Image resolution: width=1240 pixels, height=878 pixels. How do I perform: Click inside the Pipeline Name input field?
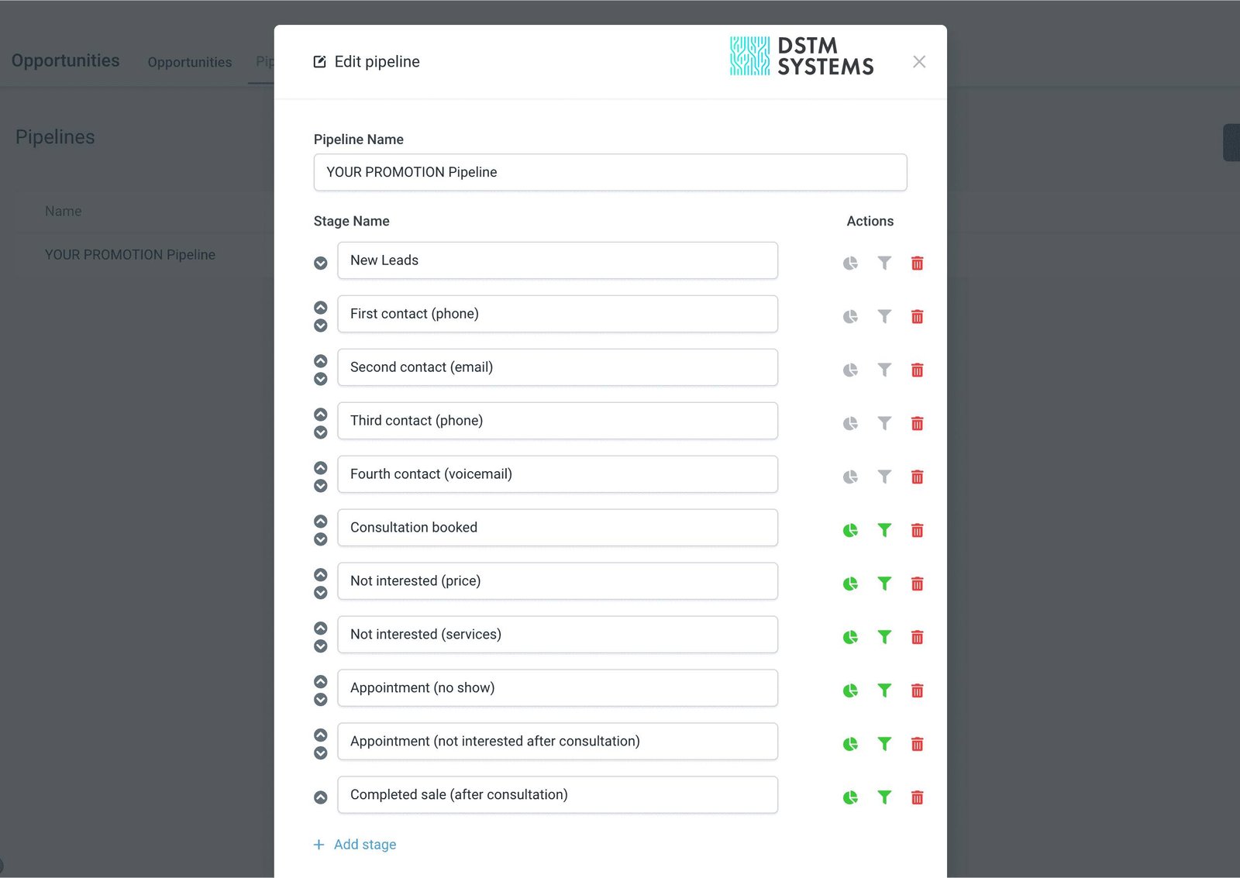[610, 172]
